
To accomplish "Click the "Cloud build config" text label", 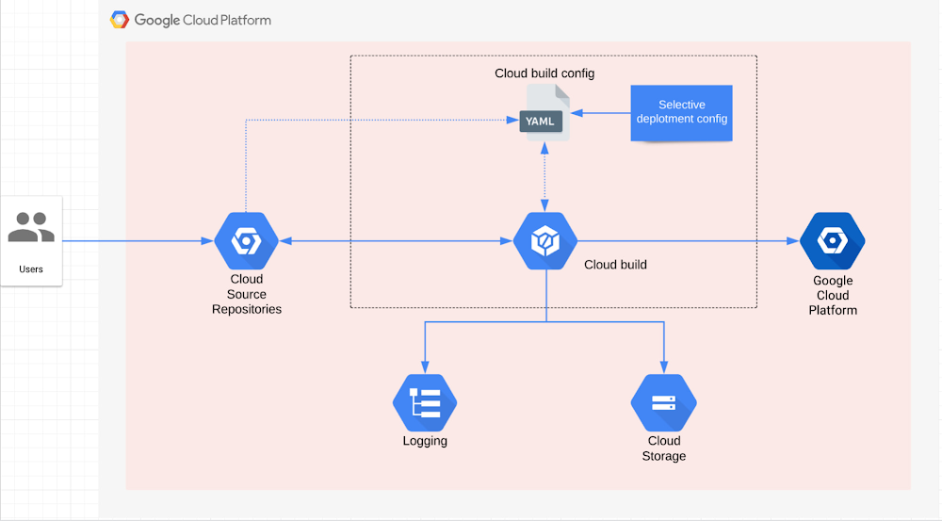I will pos(544,73).
